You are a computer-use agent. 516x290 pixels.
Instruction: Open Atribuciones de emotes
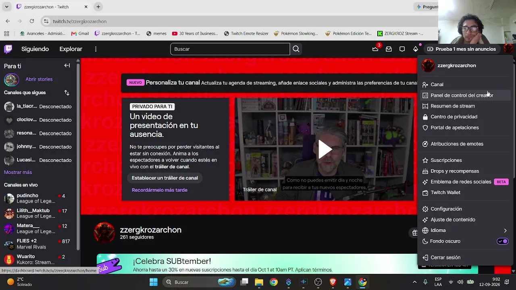(x=465, y=144)
